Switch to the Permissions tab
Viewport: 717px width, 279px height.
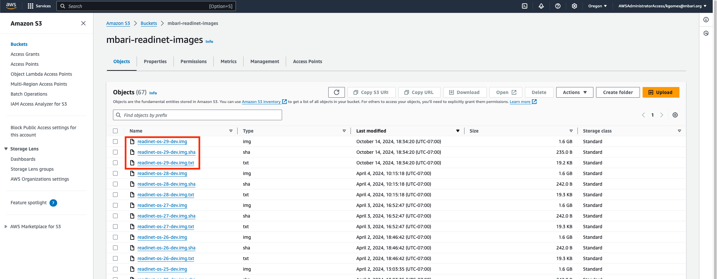[x=194, y=61]
